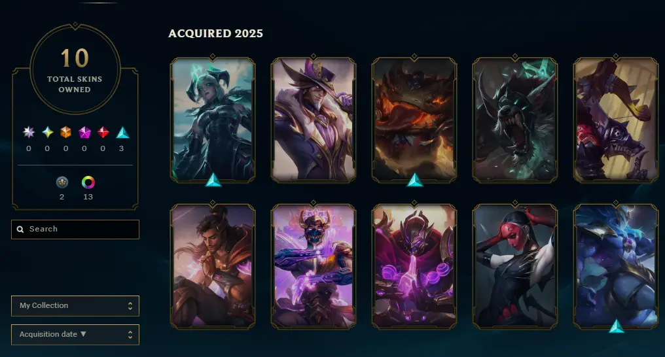Click the white Transcendent rarity gem icon
This screenshot has height=357, width=665.
(x=28, y=132)
